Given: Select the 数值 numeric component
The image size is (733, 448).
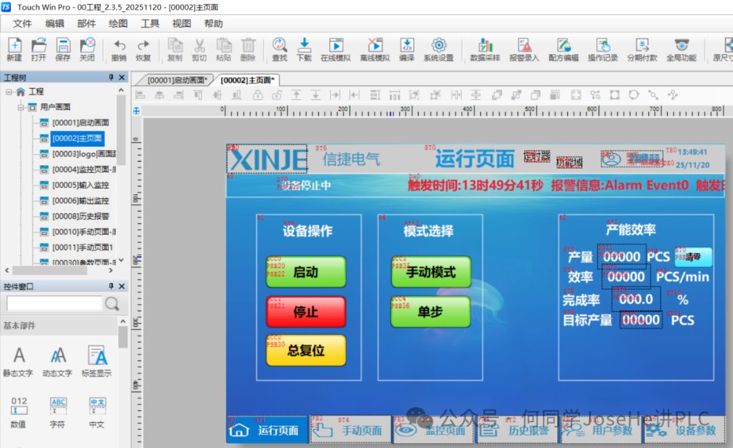Looking at the screenshot, I should 18,413.
